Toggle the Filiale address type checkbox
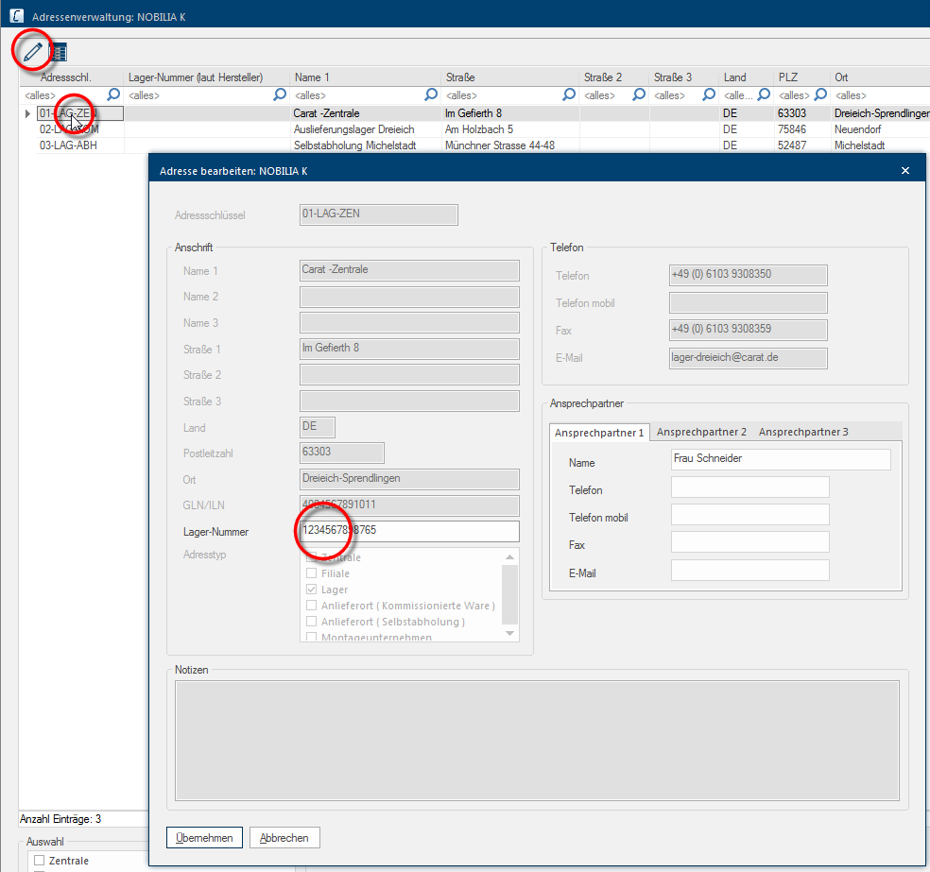The width and height of the screenshot is (930, 872). (x=311, y=573)
